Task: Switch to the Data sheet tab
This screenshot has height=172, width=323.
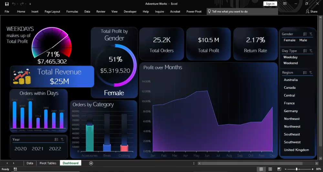Action: [30, 163]
